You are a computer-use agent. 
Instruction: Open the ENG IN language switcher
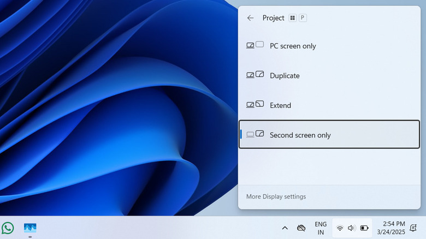tap(321, 228)
